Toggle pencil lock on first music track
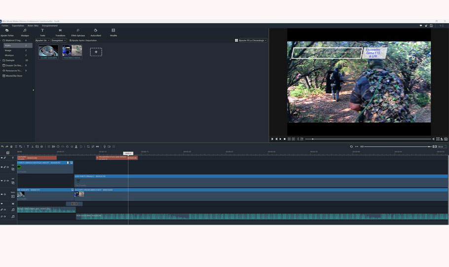 tap(1, 209)
